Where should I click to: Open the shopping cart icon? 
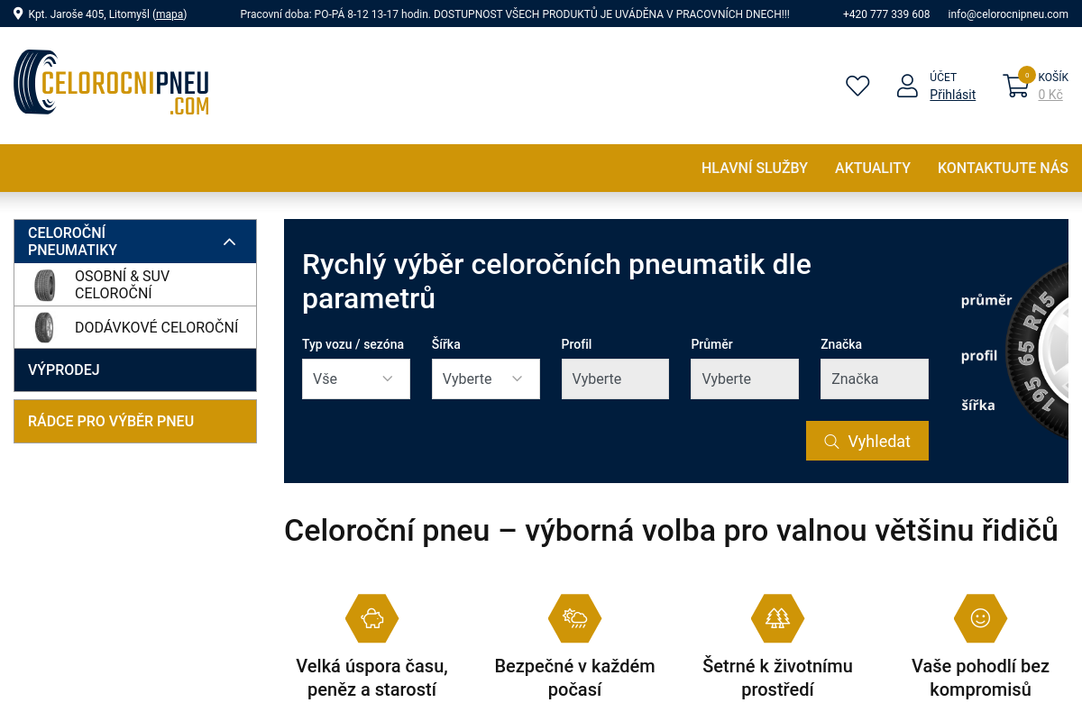click(x=1015, y=84)
